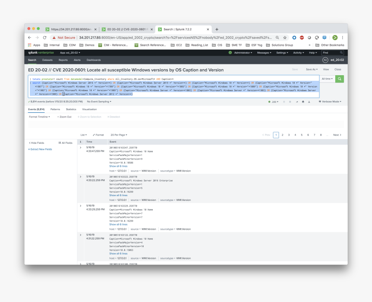Bookmark page with star icon
The width and height of the screenshot is (372, 302).
click(285, 38)
